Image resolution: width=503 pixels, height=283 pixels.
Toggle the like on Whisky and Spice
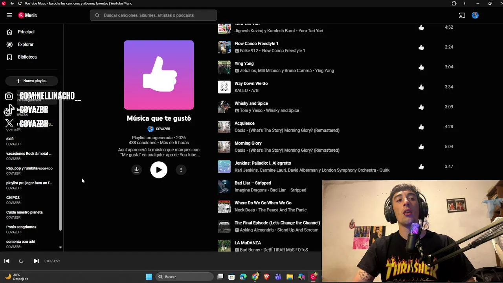click(x=421, y=107)
